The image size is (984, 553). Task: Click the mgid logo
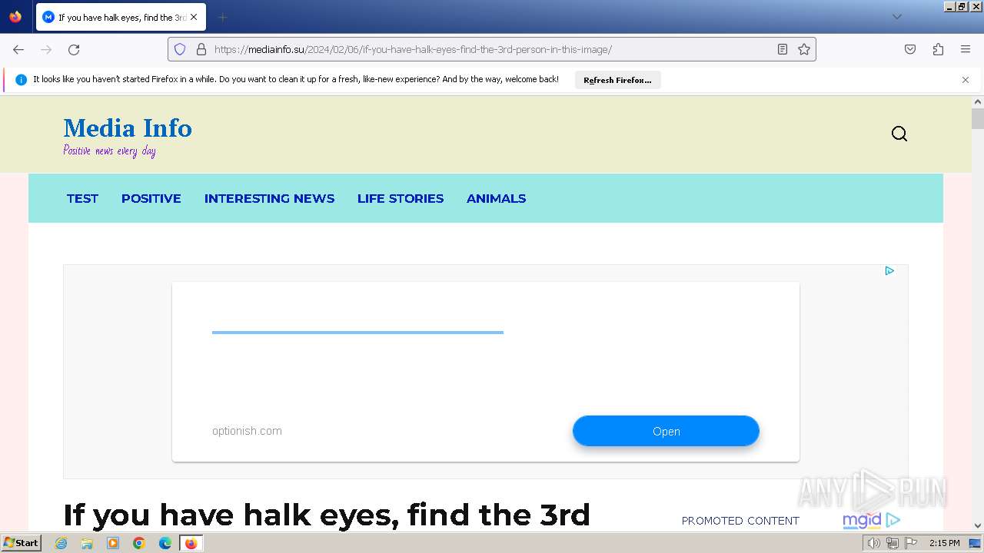pyautogui.click(x=871, y=520)
